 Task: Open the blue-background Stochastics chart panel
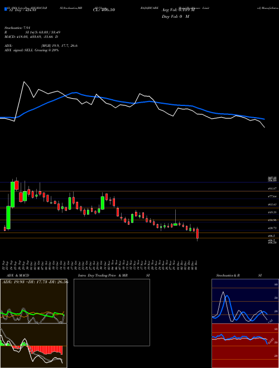(245, 301)
